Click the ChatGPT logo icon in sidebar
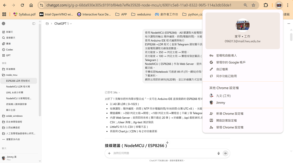The image size is (293, 163). [3, 23]
